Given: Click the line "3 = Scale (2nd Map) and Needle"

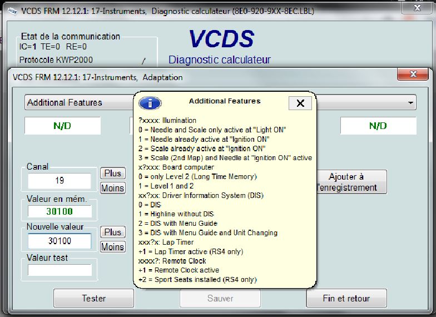Looking at the screenshot, I should tap(225, 158).
